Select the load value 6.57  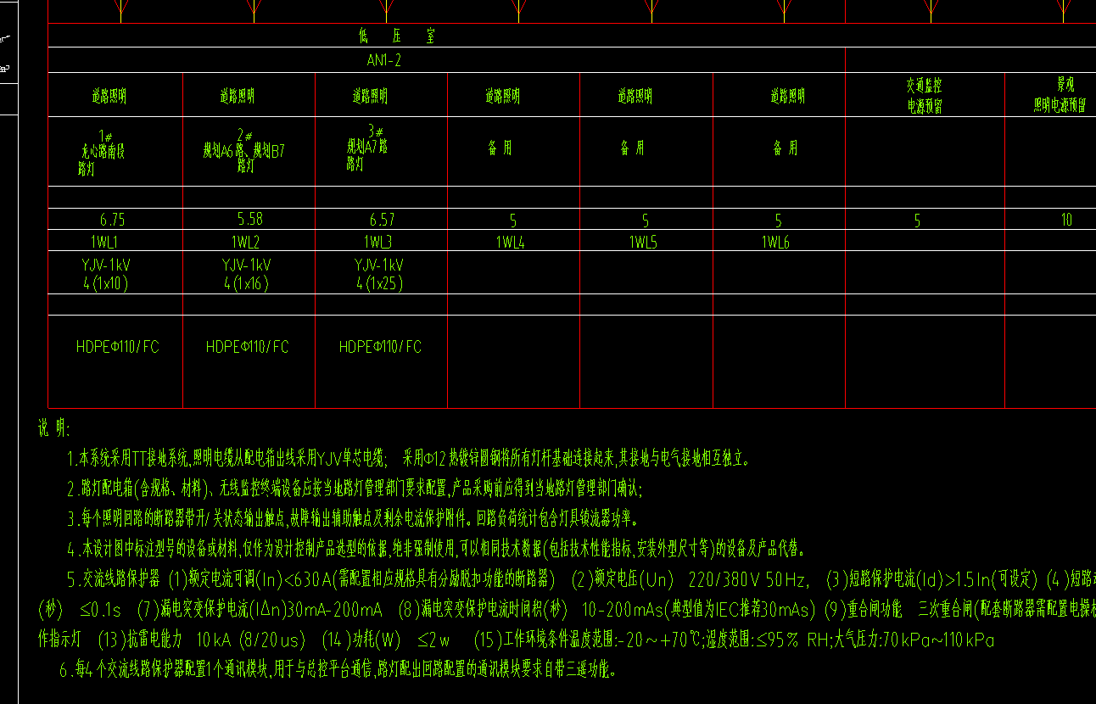click(382, 220)
